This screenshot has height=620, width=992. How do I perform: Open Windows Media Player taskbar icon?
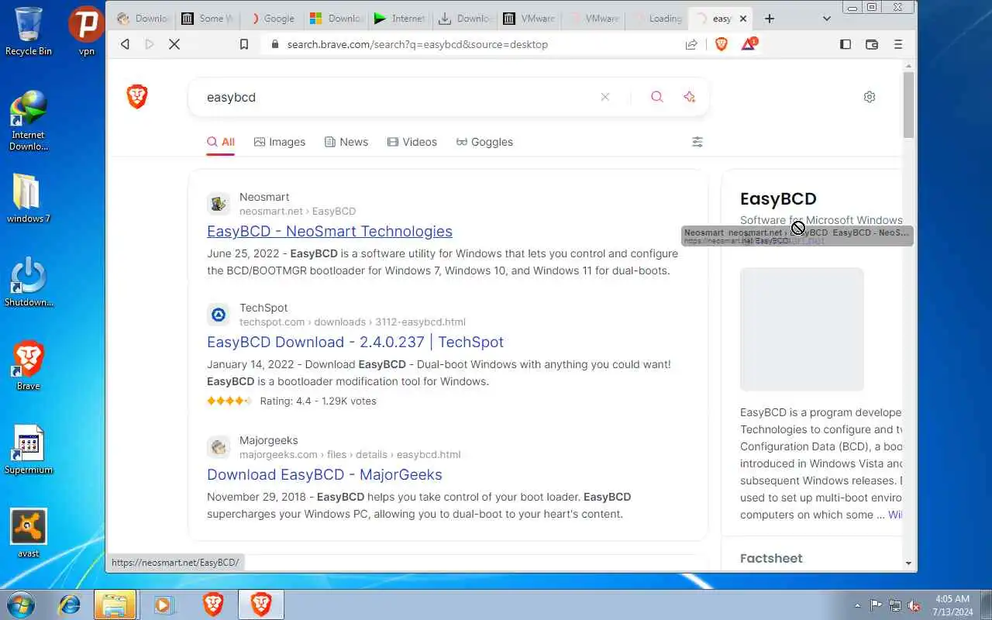[164, 604]
